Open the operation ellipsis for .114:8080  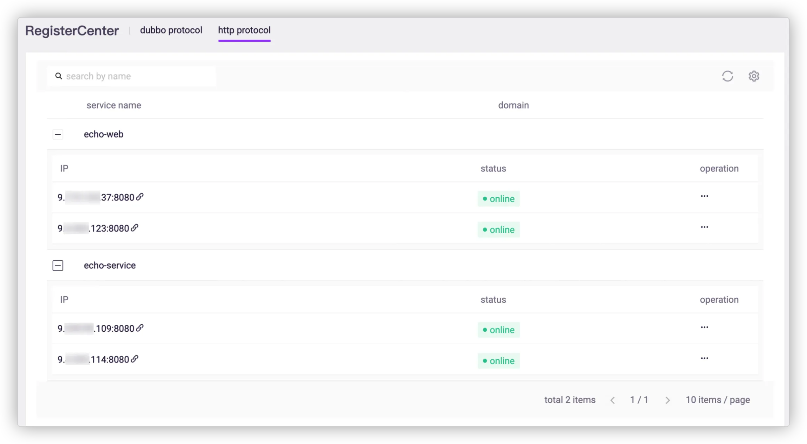(704, 358)
